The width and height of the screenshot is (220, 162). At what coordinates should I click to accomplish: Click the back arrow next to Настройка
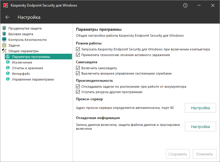pyautogui.click(x=7, y=17)
